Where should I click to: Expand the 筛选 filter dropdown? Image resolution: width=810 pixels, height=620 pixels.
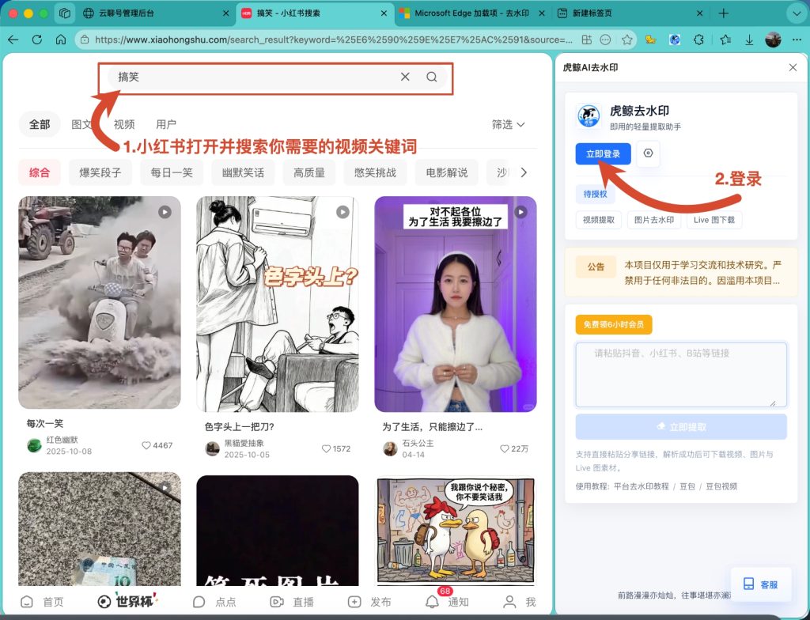click(x=508, y=124)
